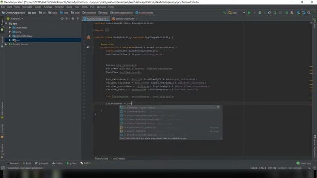Open the Android view selector dropdown
Viewport: 317px width, 178px height.
[x=15, y=19]
